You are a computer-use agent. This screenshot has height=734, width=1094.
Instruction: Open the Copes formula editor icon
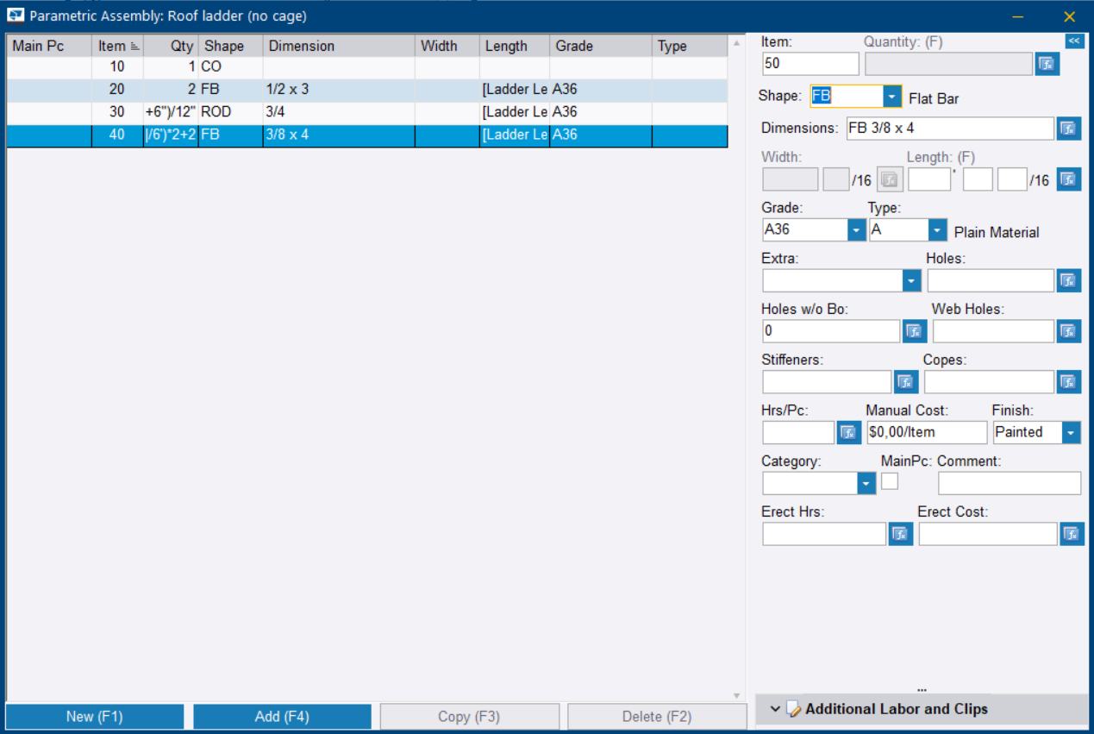coord(1068,381)
